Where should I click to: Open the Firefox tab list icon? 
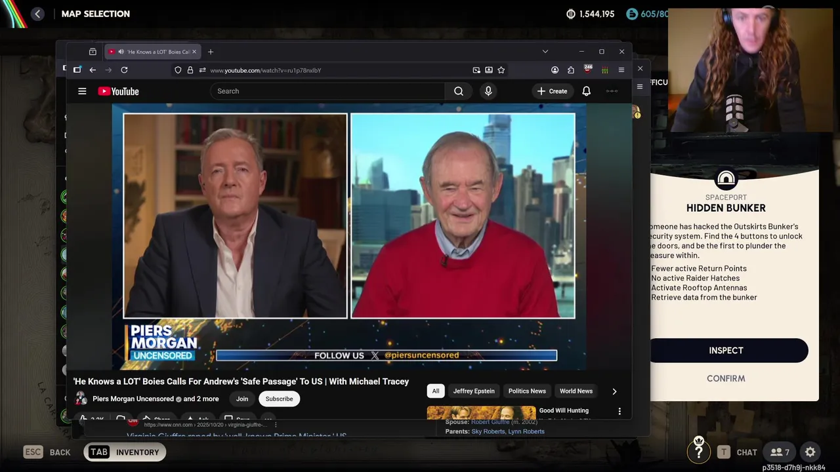click(x=93, y=52)
